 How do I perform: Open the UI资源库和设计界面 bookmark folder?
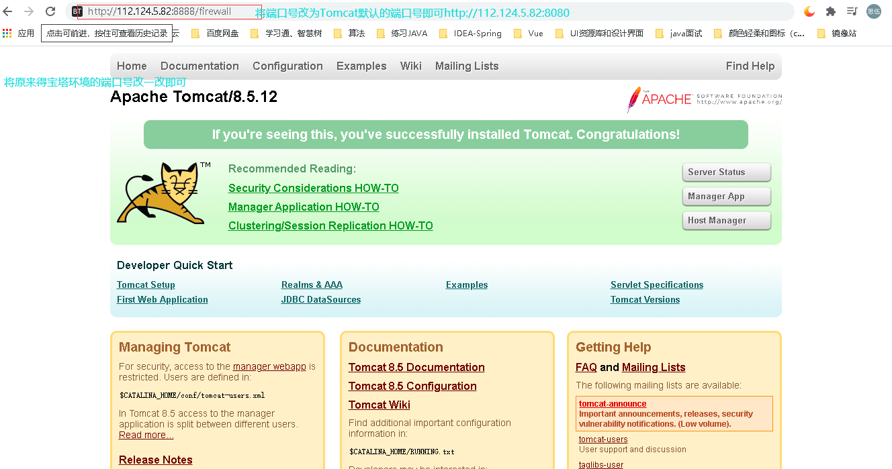pyautogui.click(x=599, y=33)
